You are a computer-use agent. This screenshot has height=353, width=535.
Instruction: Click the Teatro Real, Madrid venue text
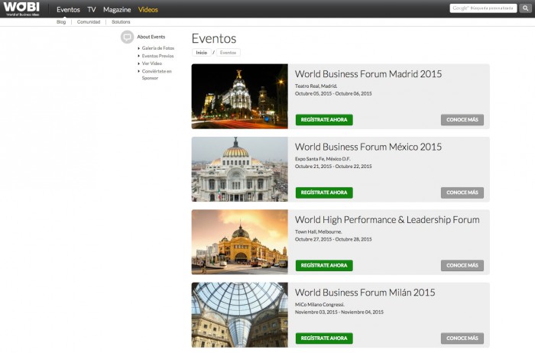tap(316, 86)
